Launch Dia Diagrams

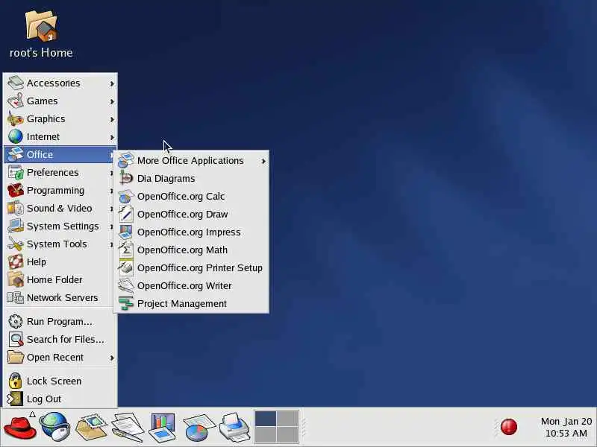pos(192,178)
